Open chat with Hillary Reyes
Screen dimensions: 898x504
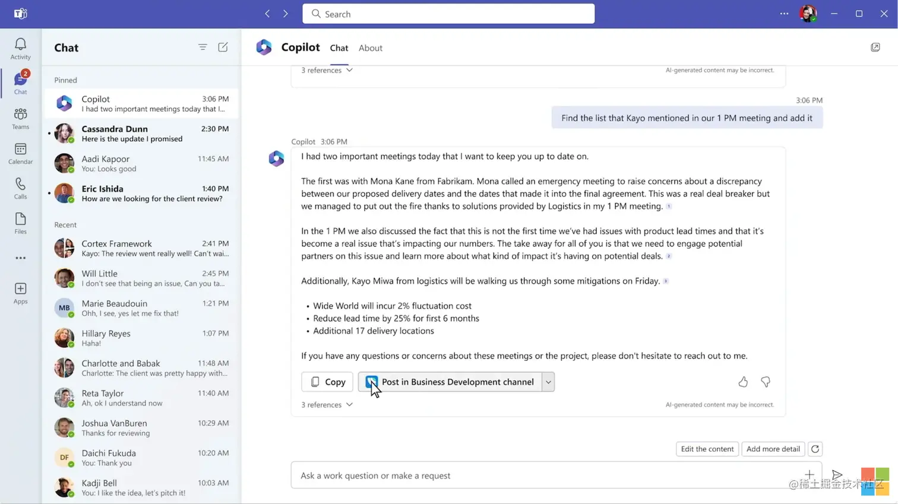142,338
